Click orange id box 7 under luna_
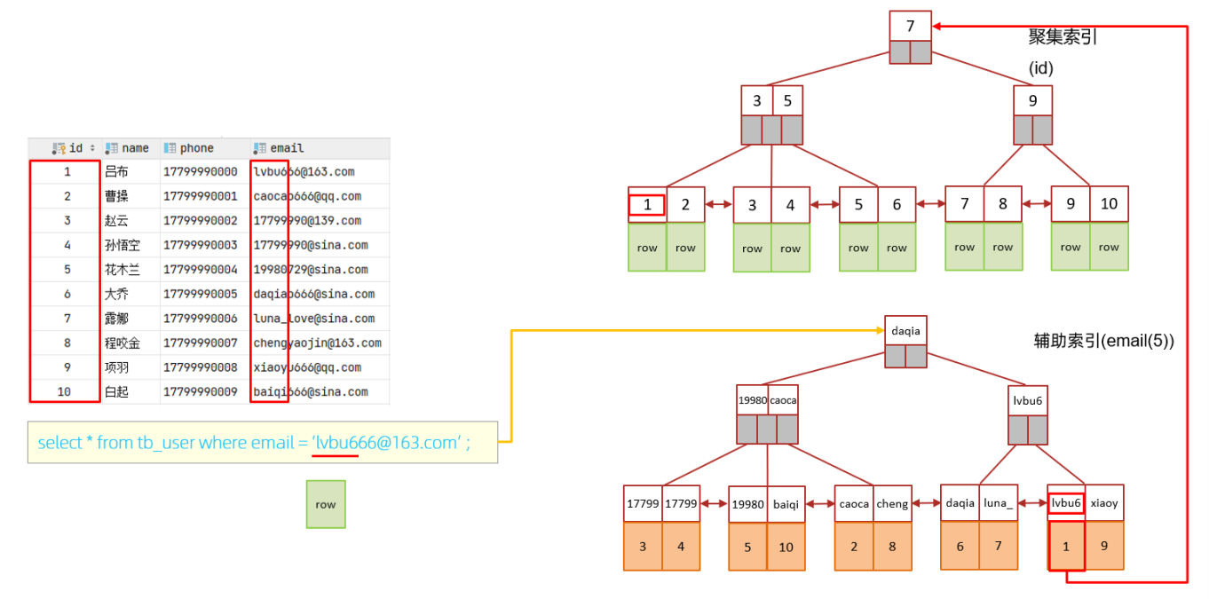The height and width of the screenshot is (599, 1209). [x=998, y=546]
